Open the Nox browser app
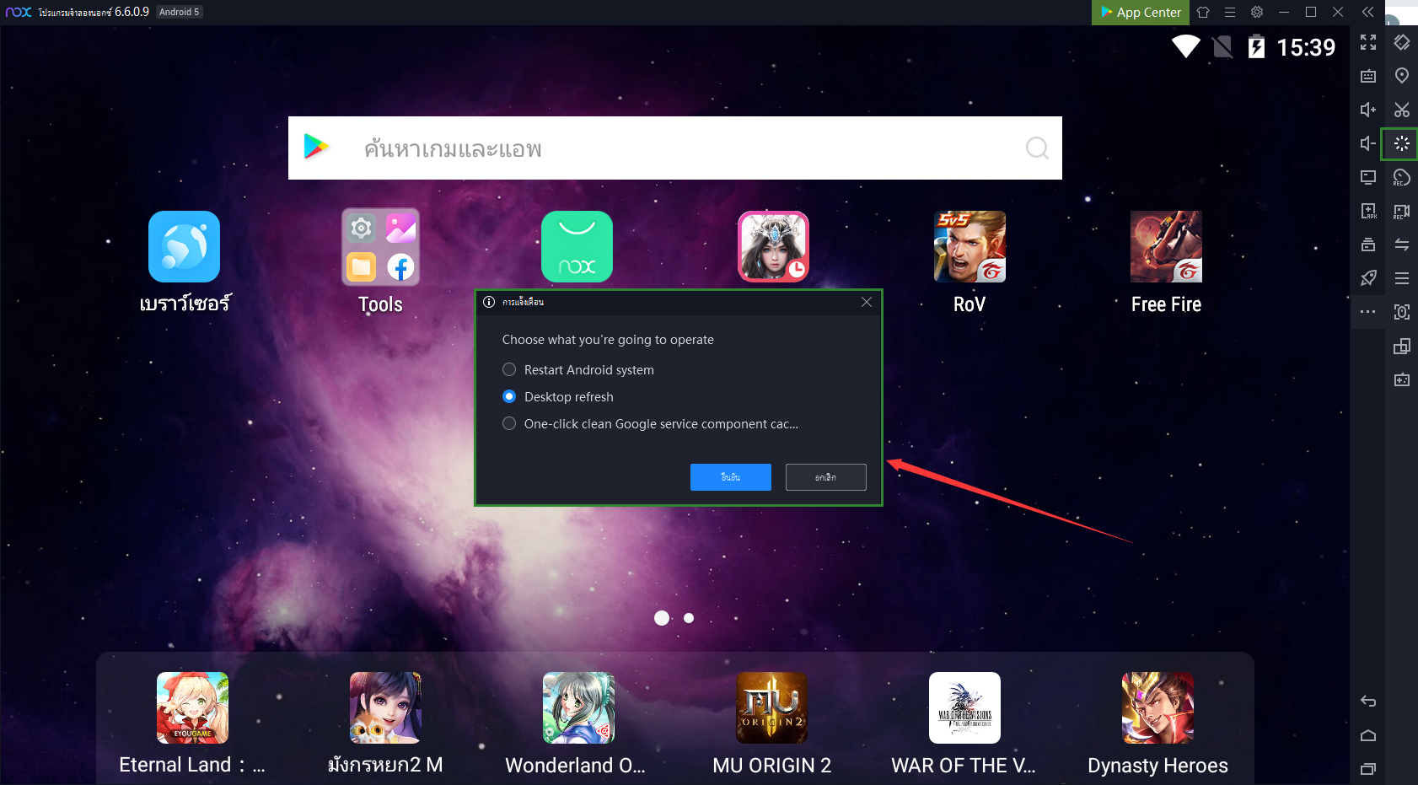 184,247
